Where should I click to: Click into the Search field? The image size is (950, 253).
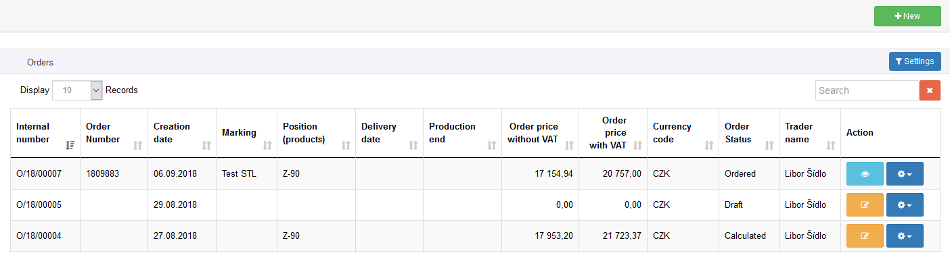point(867,90)
